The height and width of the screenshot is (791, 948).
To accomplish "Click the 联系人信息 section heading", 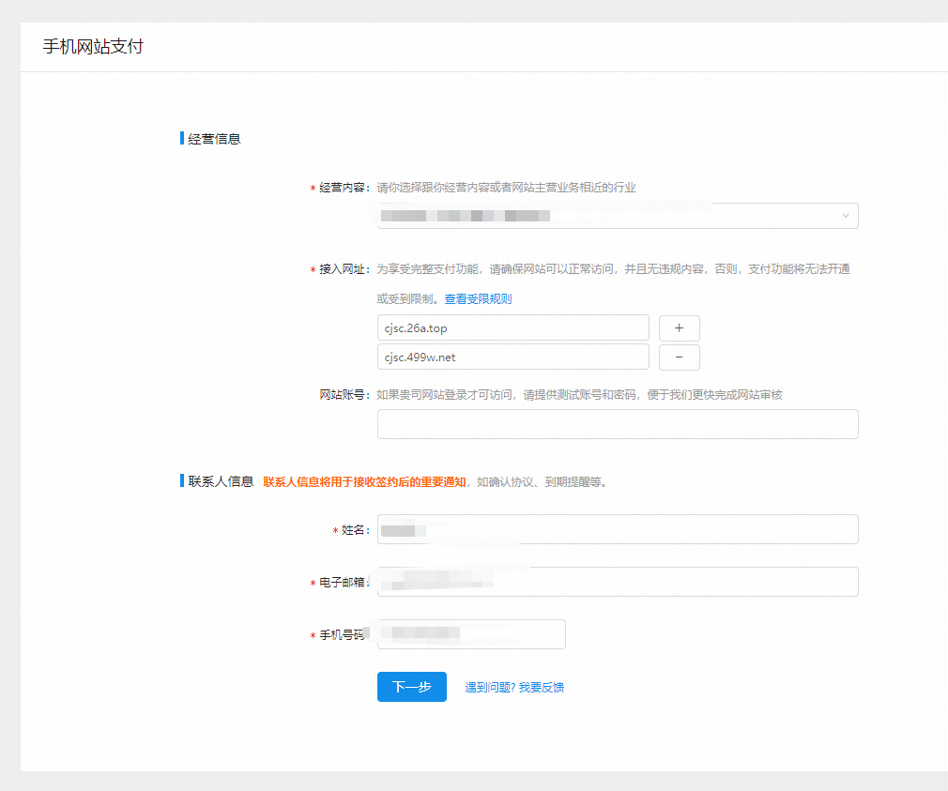I will pos(221,481).
